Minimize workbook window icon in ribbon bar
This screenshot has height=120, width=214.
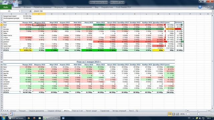coord(204,7)
